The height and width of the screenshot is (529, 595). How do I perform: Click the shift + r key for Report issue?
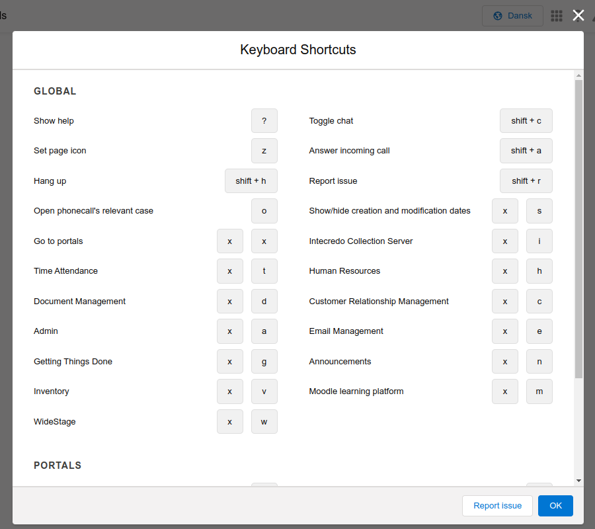click(526, 181)
